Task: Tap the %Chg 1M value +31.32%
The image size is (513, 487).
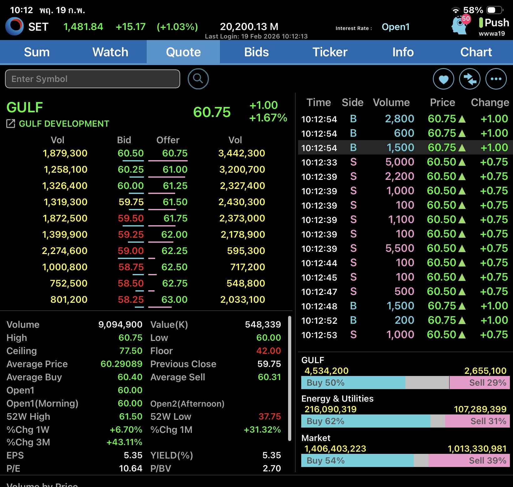Action: [x=262, y=430]
